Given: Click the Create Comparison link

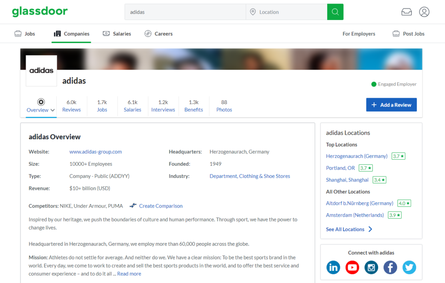Looking at the screenshot, I should pos(161,206).
